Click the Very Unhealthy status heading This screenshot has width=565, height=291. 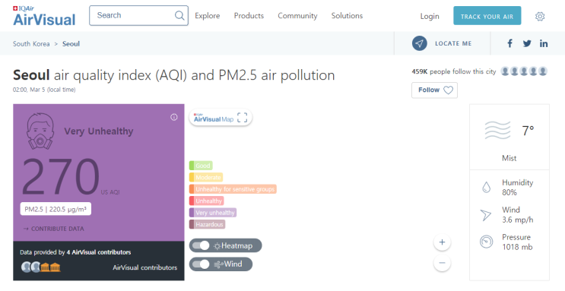[x=99, y=131]
